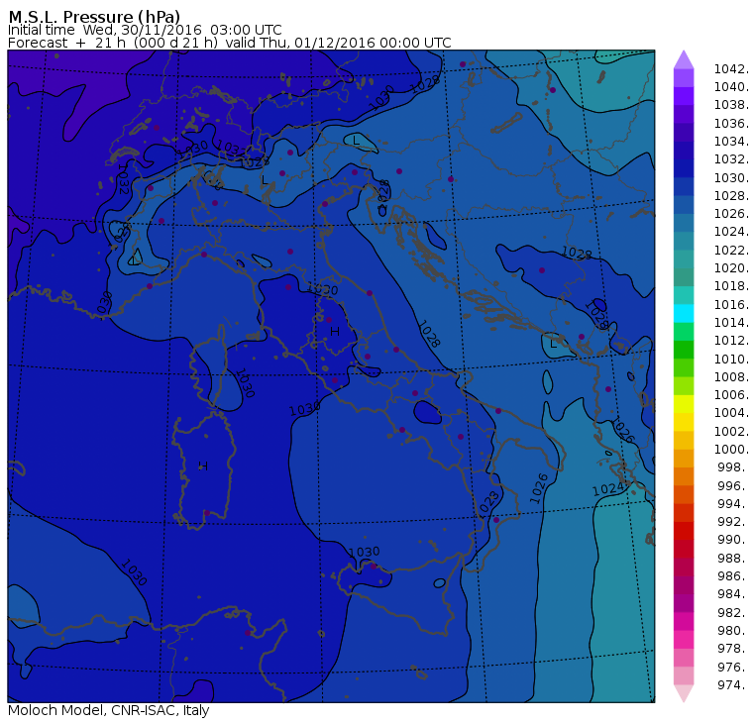Pick the magenta swatch between 980 and 982

[684, 621]
